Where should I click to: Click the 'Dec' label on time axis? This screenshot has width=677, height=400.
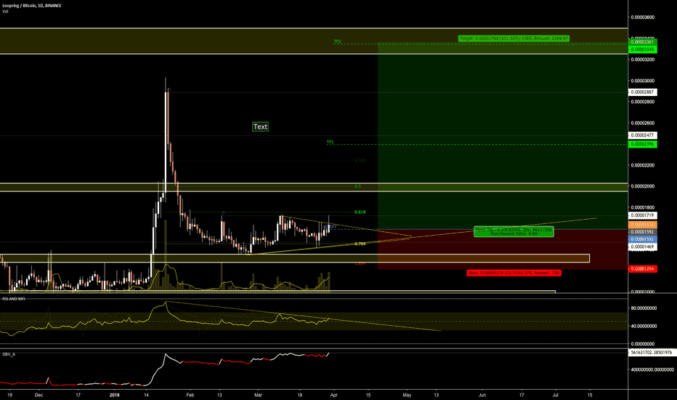coord(38,395)
